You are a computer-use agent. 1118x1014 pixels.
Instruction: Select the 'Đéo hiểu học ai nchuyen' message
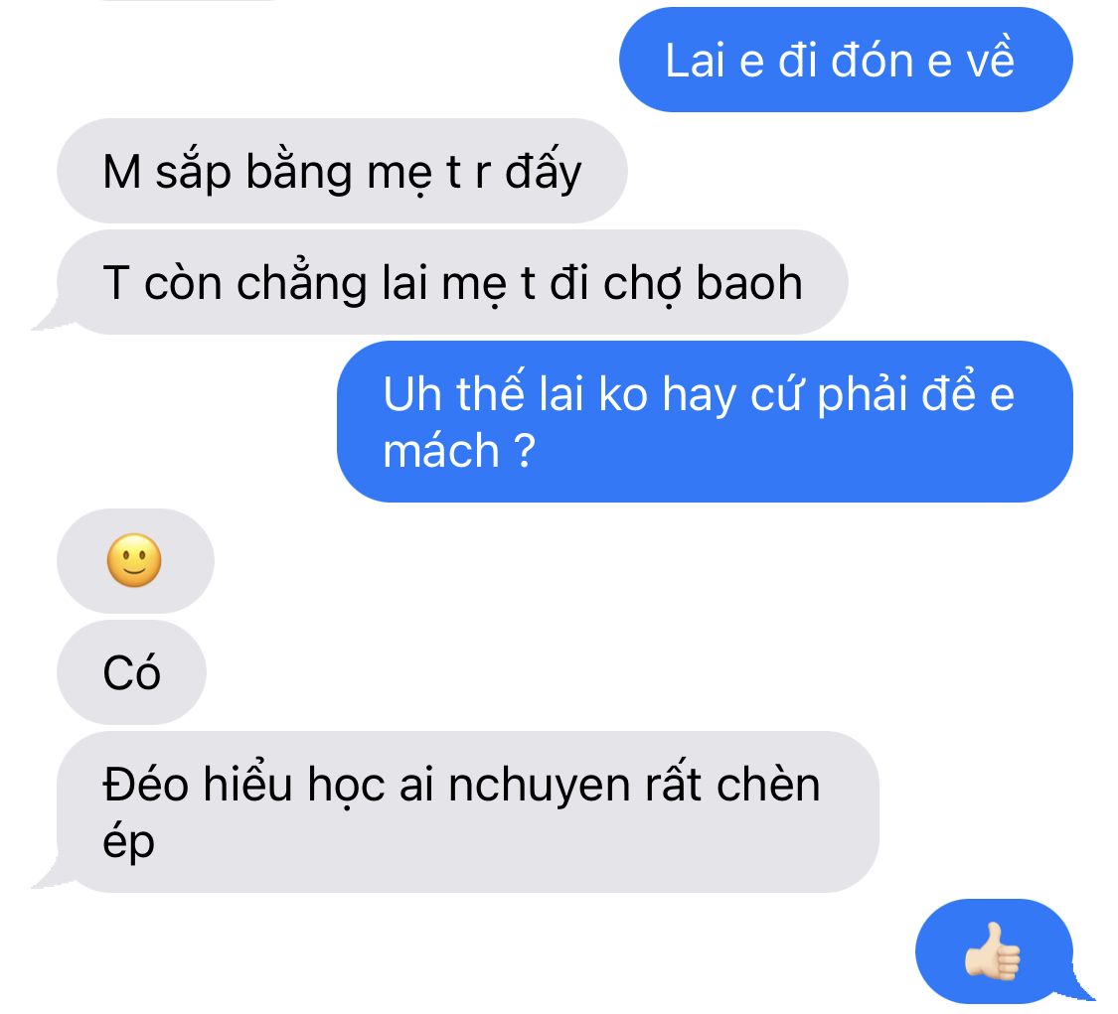468,811
